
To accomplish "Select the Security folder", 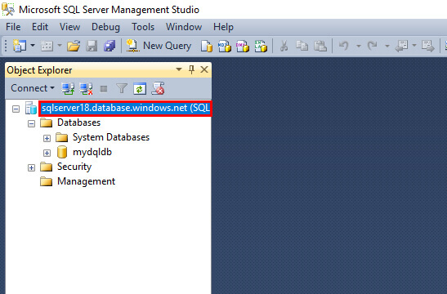I will (x=74, y=167).
